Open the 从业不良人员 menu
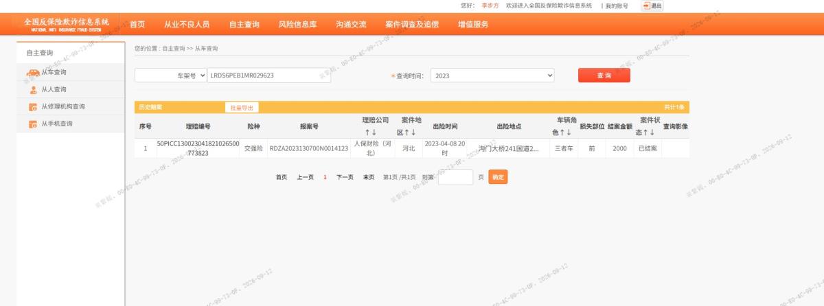The height and width of the screenshot is (306, 824). click(x=187, y=24)
